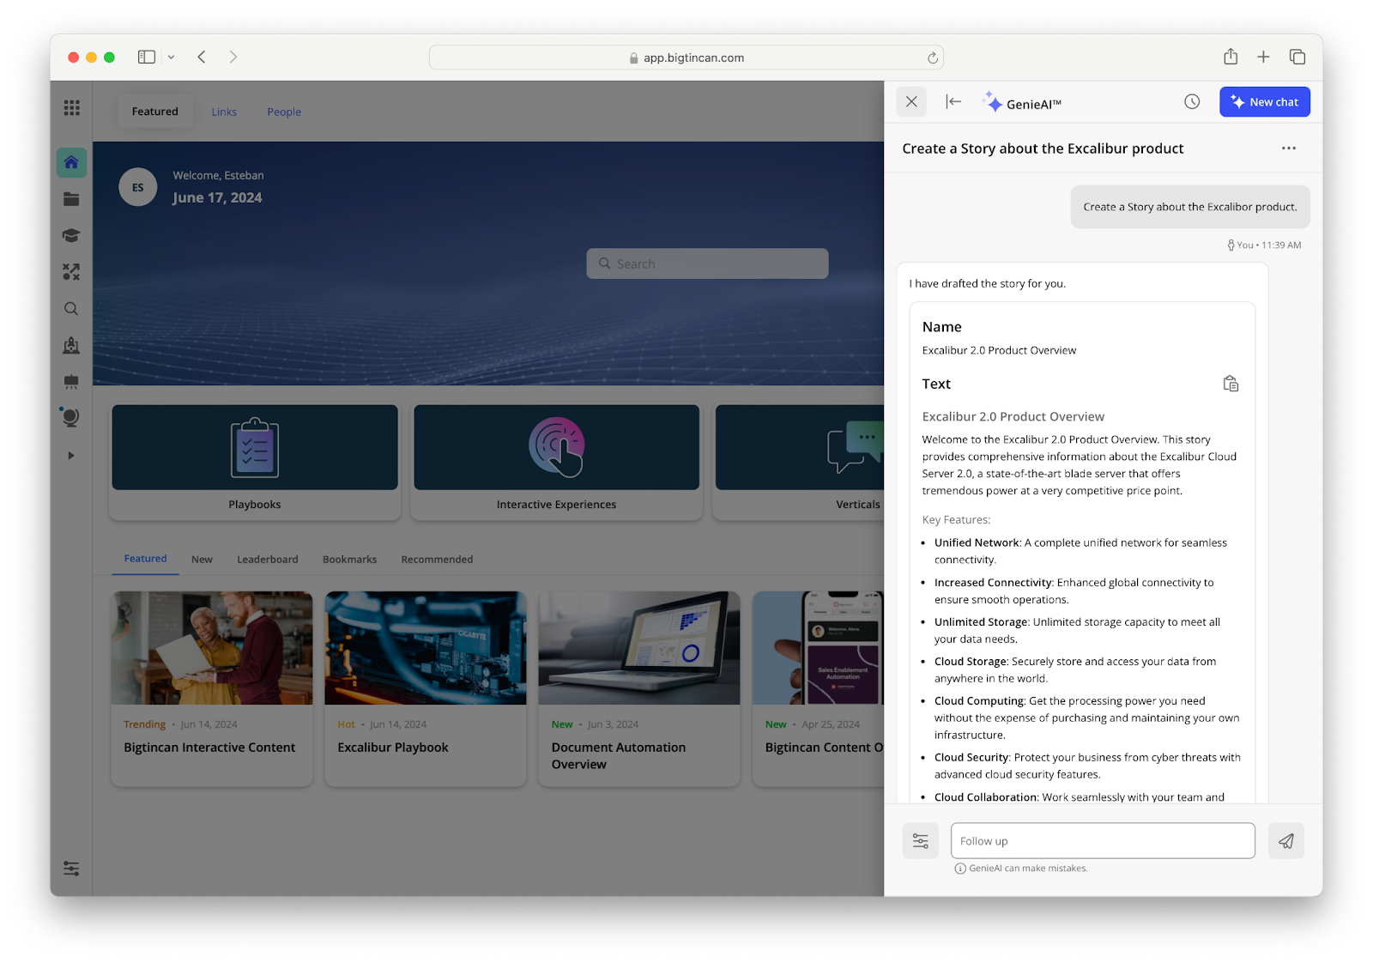
Task: Collapse the GenieAI panel sideways
Action: coord(953,102)
